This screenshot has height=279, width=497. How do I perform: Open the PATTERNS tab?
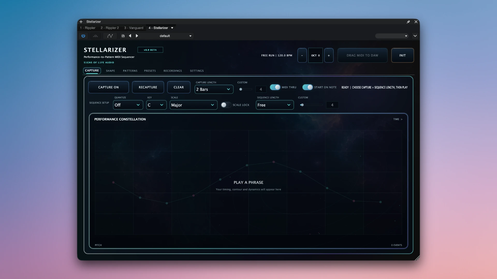(x=130, y=71)
